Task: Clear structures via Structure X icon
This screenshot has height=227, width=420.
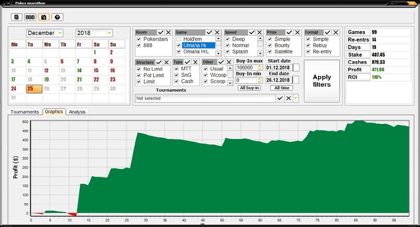Action: tap(167, 62)
